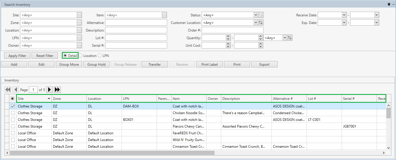Sort by the Description column header
The height and width of the screenshot is (160, 396).
246,99
